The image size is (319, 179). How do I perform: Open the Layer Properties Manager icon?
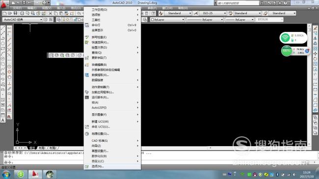[58, 20]
